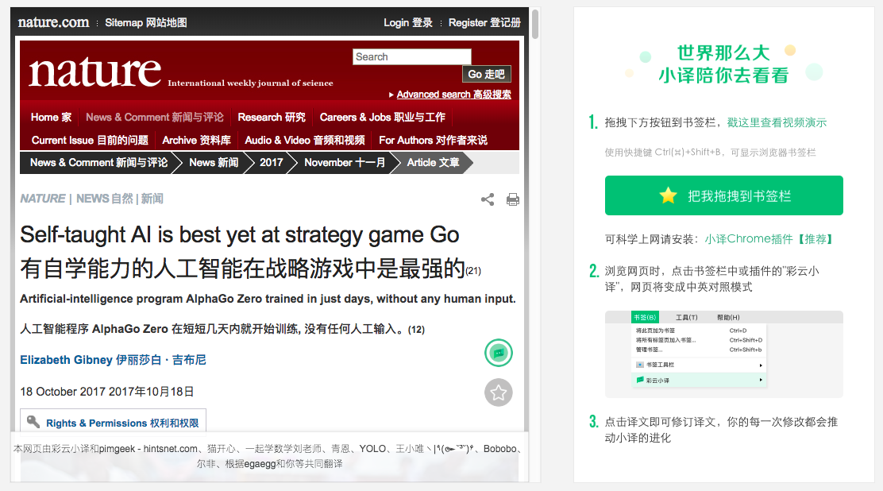The width and height of the screenshot is (883, 491).
Task: Expand the 书签工具栏 submenu arrow
Action: click(x=761, y=365)
